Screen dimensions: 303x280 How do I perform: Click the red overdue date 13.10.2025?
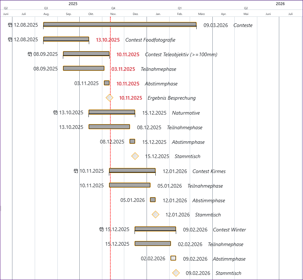point(108,40)
